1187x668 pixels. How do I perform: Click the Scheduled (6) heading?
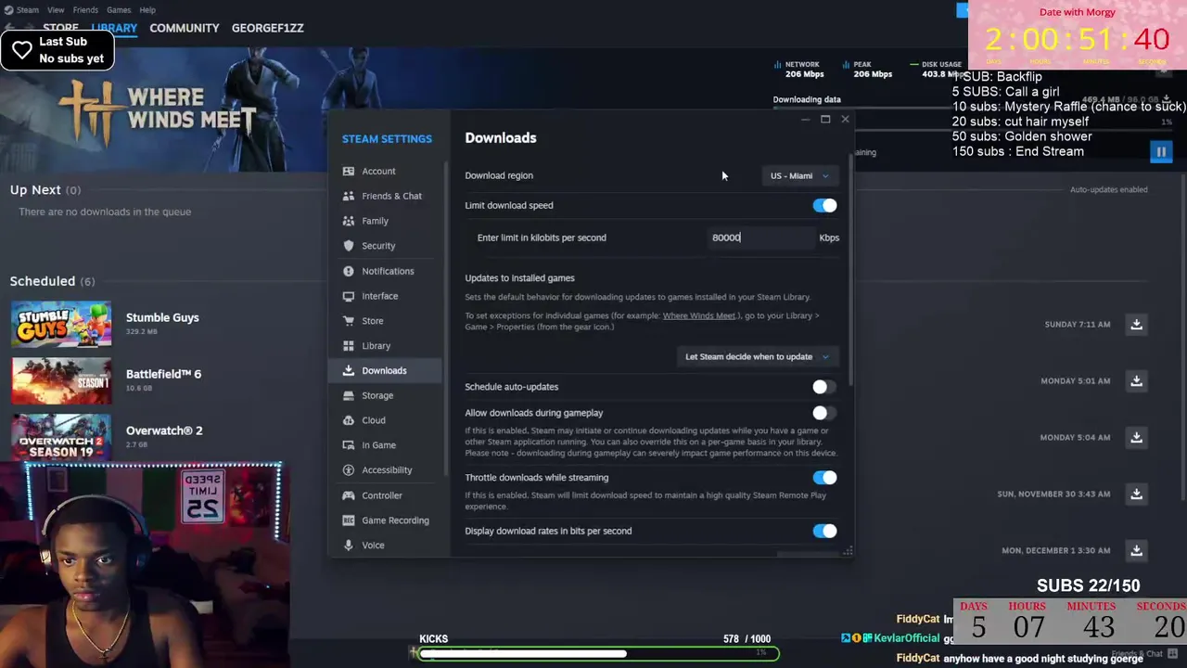[x=52, y=281]
